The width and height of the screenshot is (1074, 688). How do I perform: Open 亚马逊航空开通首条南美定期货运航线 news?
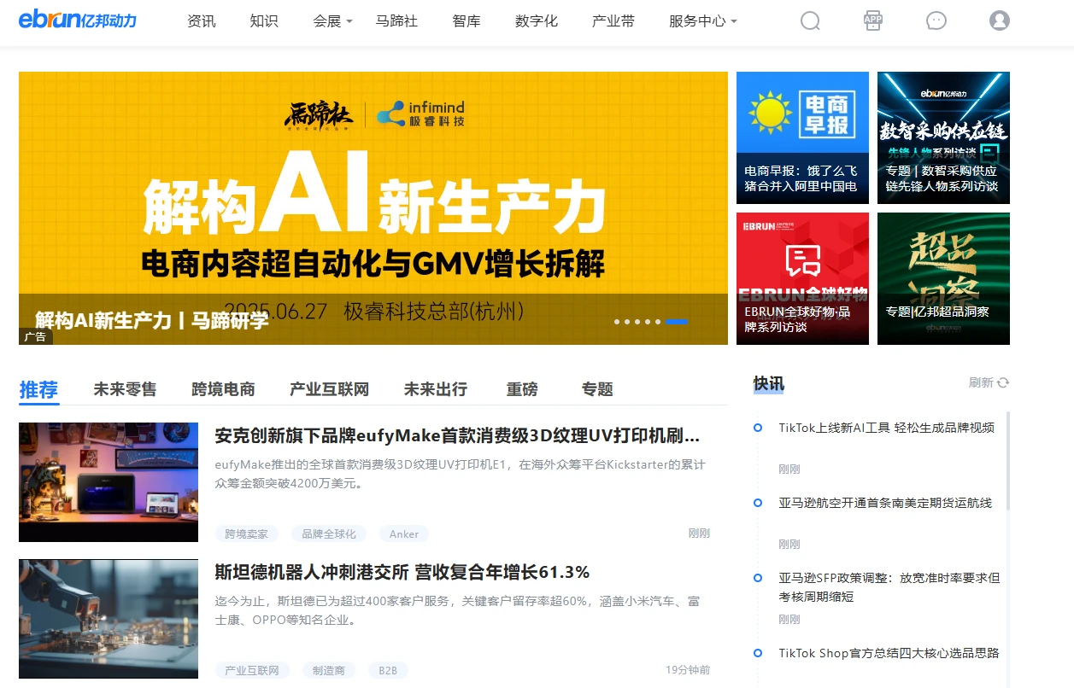[885, 503]
